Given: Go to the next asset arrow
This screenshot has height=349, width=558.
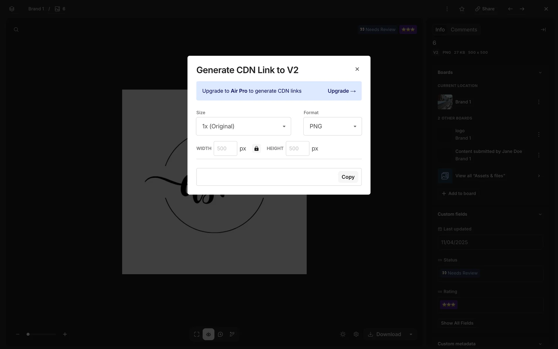Looking at the screenshot, I should tap(522, 9).
